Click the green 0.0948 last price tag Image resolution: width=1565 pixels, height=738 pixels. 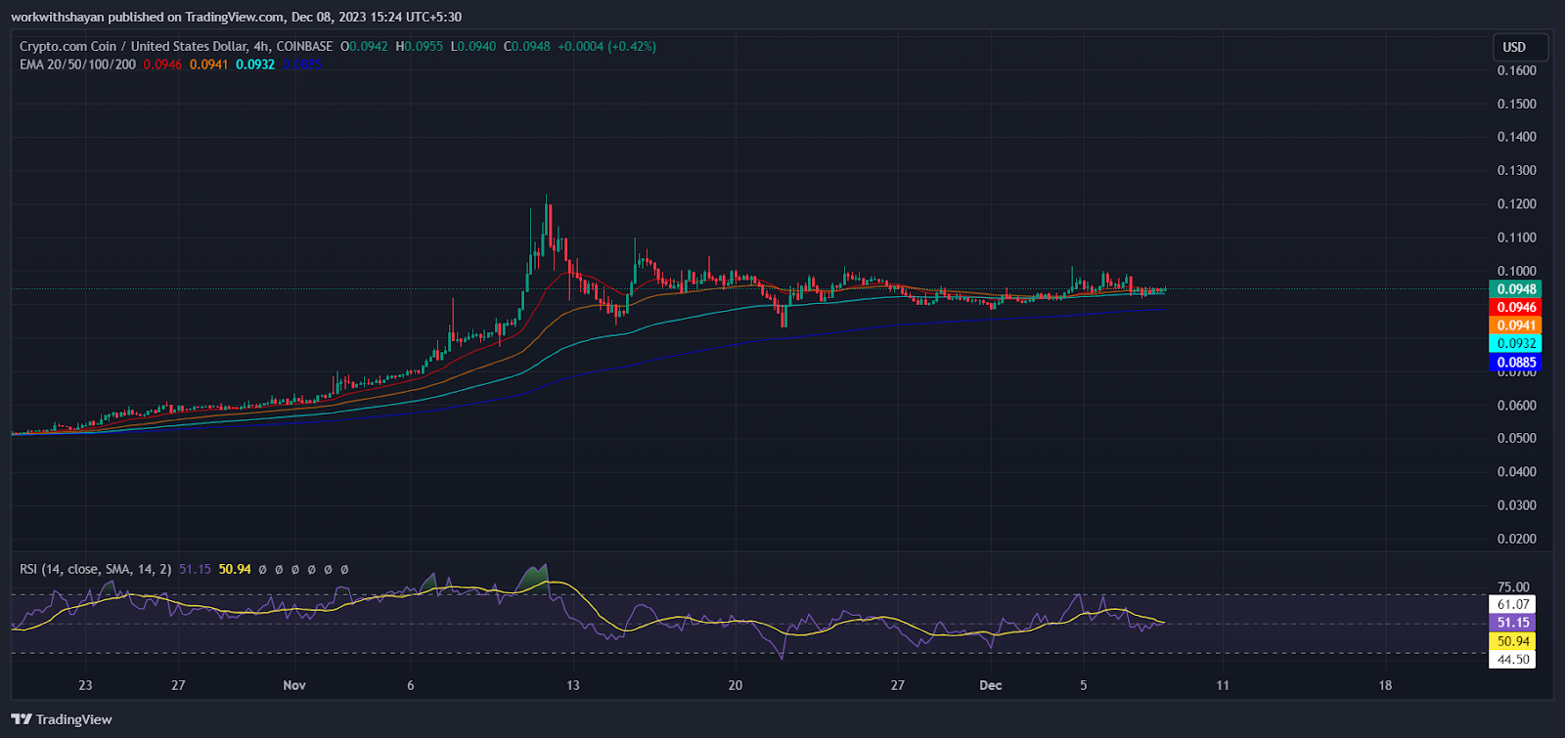[x=1515, y=289]
